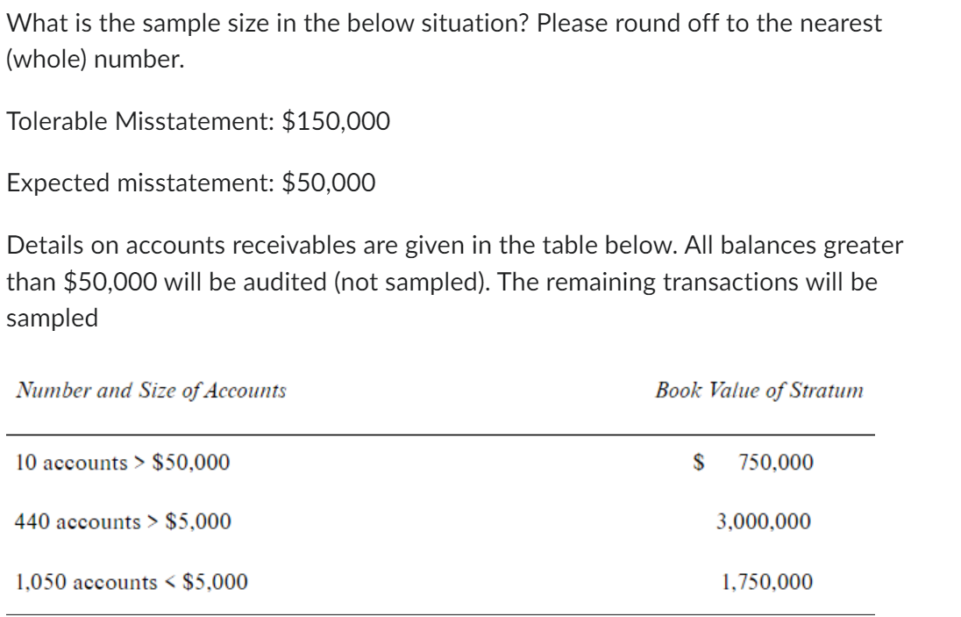Screen dimensions: 961x617
Task: Click the standalone word 'sampled' before the table
Action: [53, 318]
